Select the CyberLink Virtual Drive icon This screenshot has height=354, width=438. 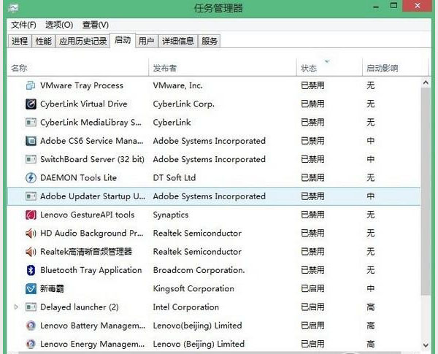coord(31,104)
